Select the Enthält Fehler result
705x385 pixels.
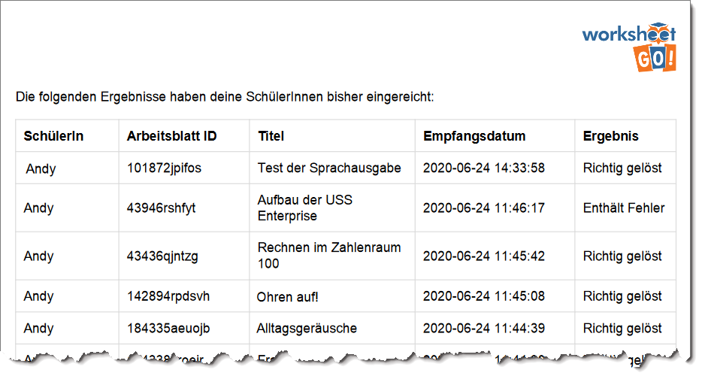coord(624,208)
